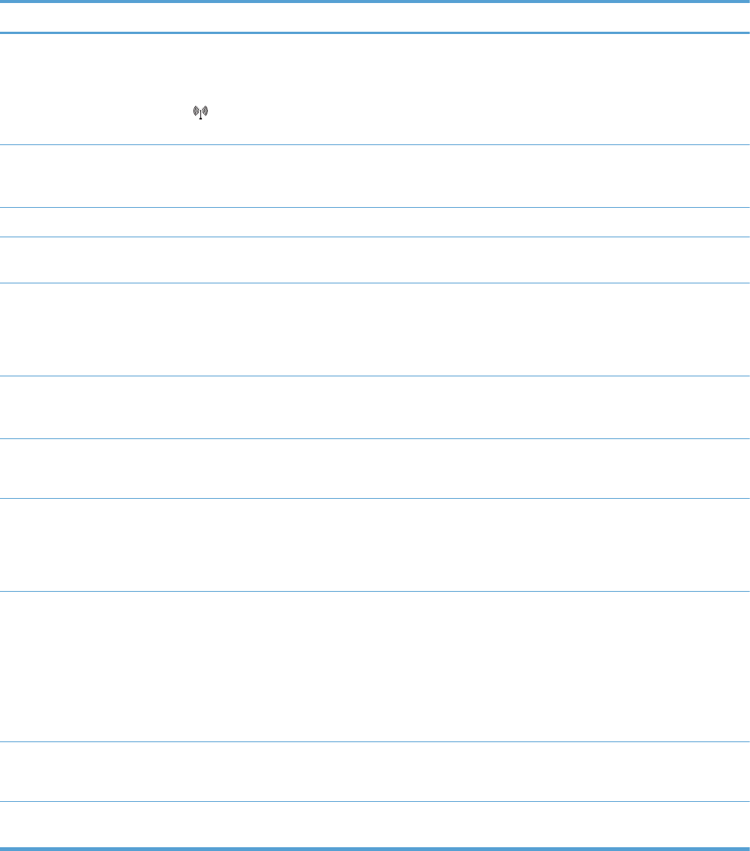Click the second body row of the table
The image size is (750, 851).
tap(375, 176)
